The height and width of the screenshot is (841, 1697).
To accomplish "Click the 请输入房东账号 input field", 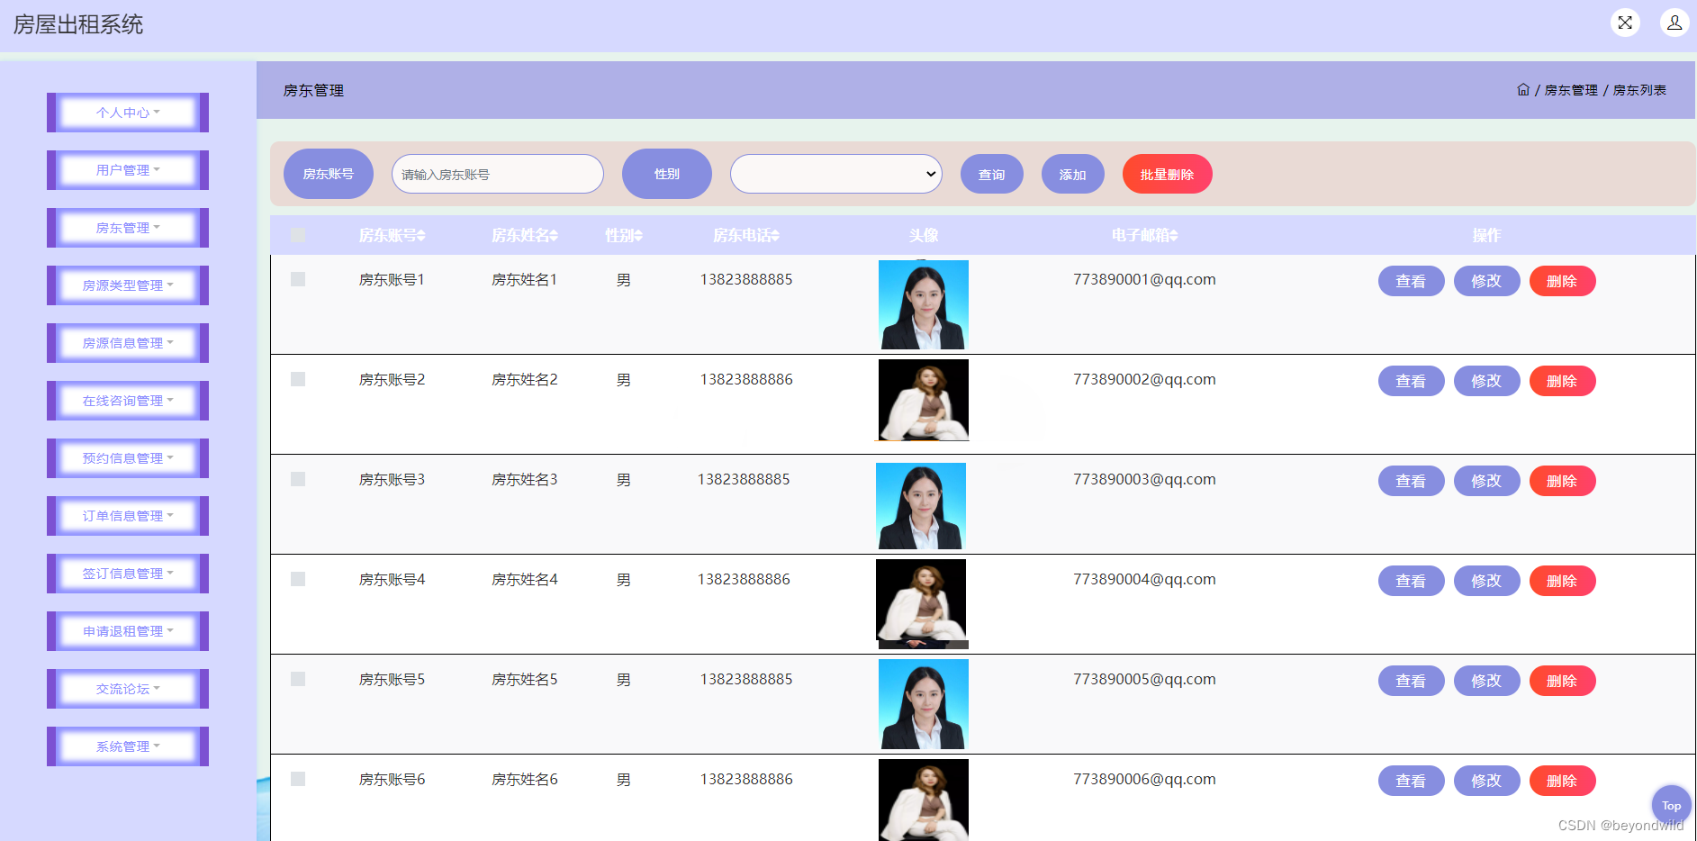I will coord(497,174).
